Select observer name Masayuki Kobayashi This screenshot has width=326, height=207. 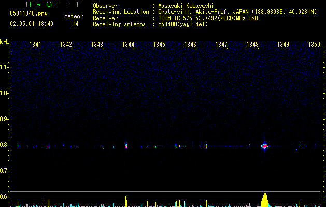point(186,6)
